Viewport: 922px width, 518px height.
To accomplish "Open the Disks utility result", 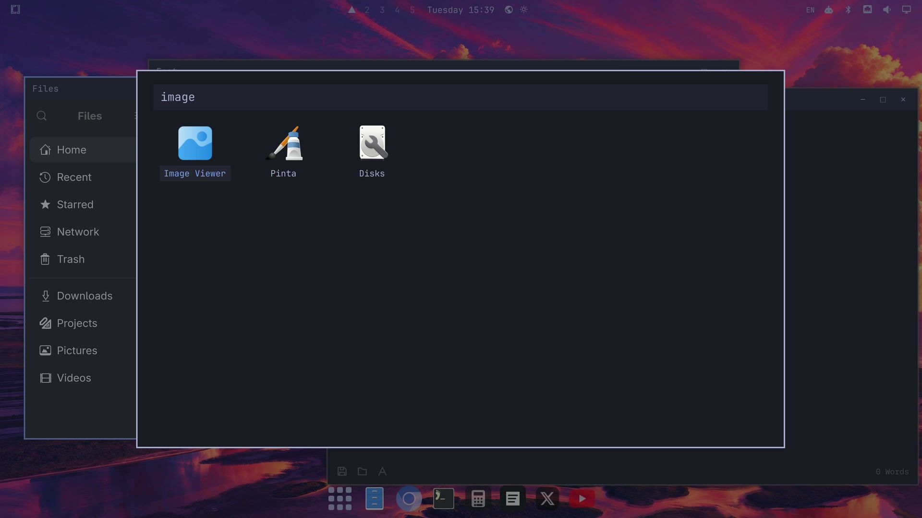I will (372, 152).
